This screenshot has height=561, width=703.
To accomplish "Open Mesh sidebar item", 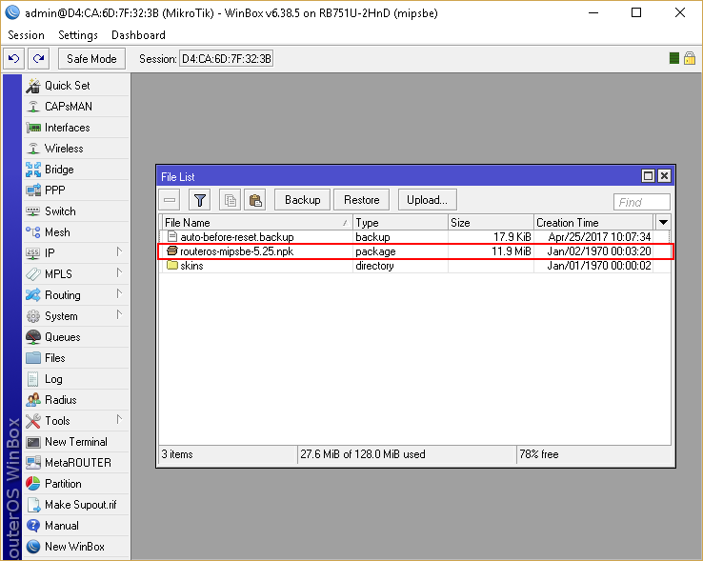I will 76,232.
